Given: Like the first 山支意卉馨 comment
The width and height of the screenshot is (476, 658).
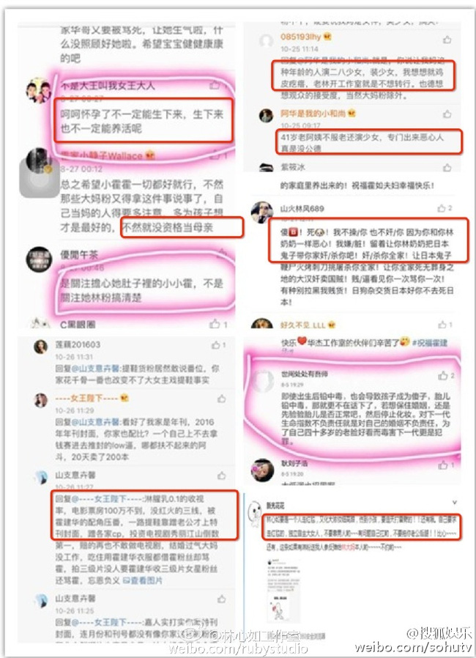Looking at the screenshot, I should point(221,476).
